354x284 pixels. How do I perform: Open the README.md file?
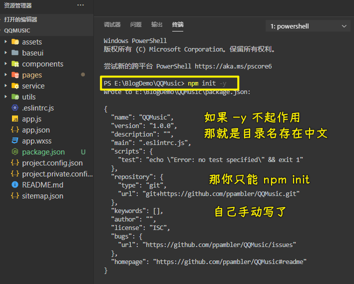42,185
